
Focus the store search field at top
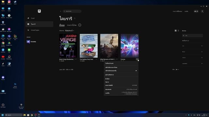[72, 11]
